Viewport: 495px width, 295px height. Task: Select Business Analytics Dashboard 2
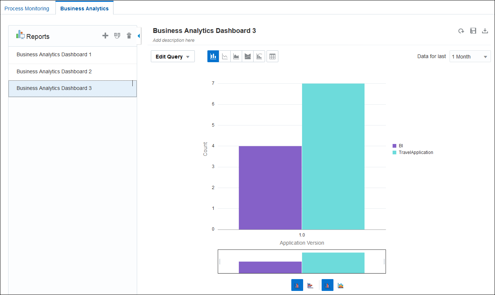pyautogui.click(x=54, y=71)
